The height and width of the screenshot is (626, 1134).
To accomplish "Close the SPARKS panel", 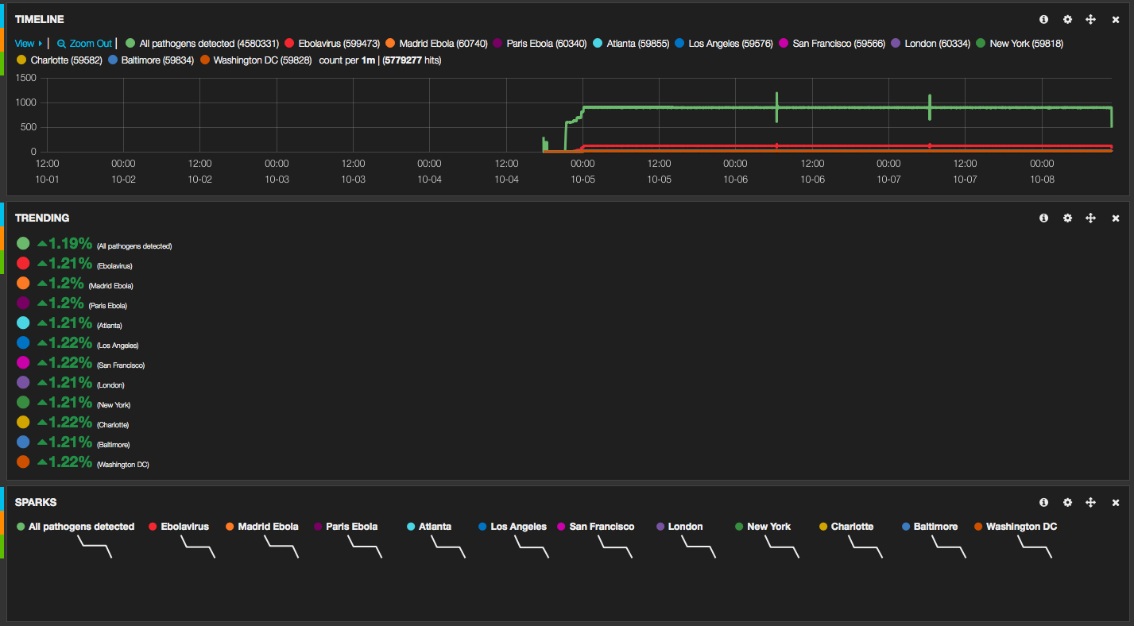I will point(1115,502).
